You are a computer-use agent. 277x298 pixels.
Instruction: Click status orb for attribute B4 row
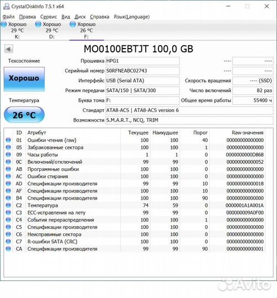pos(8,198)
